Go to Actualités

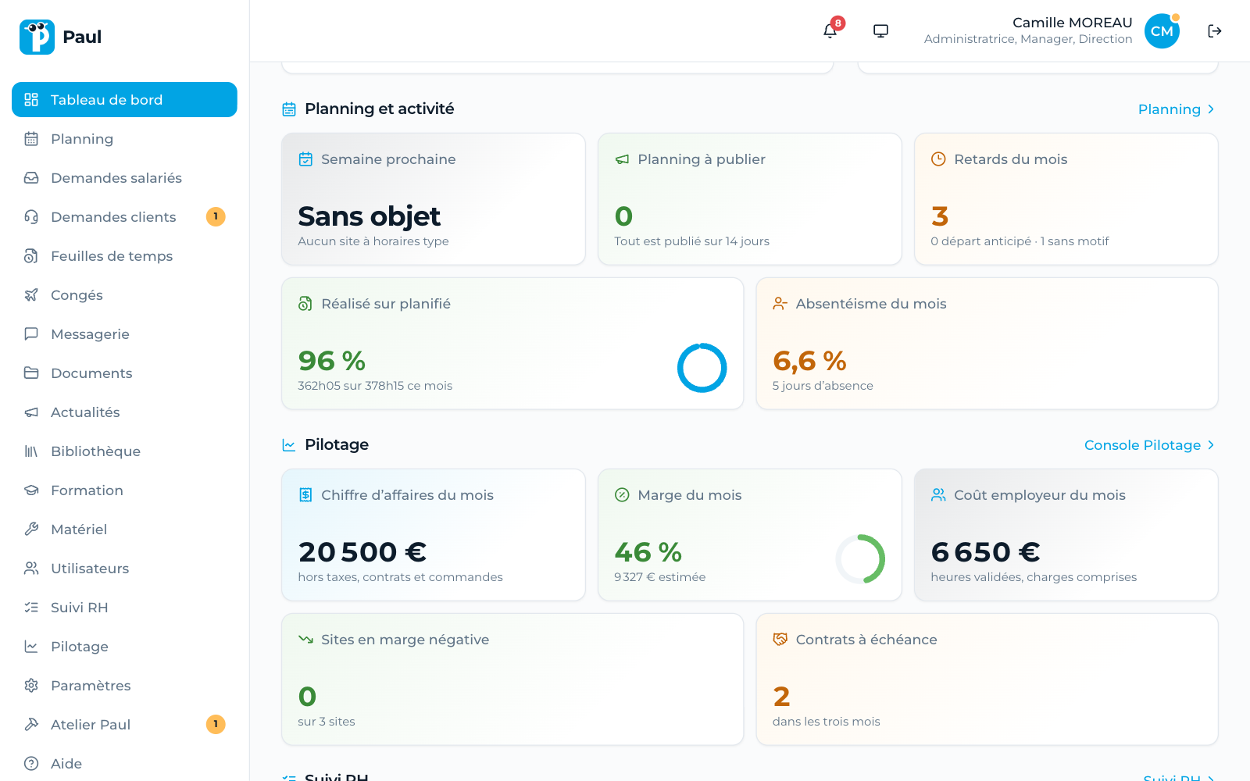[x=124, y=412]
